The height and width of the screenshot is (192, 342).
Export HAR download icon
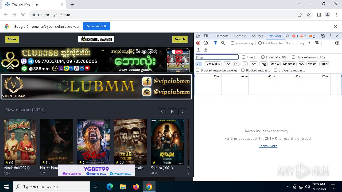click(x=206, y=50)
